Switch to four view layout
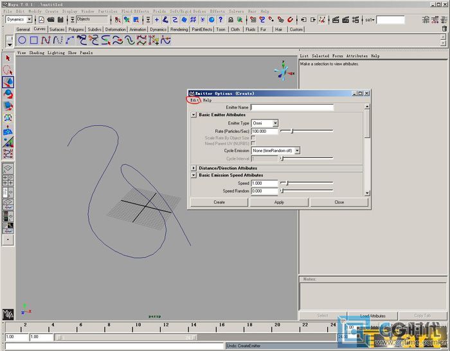The image size is (450, 351). pos(8,180)
